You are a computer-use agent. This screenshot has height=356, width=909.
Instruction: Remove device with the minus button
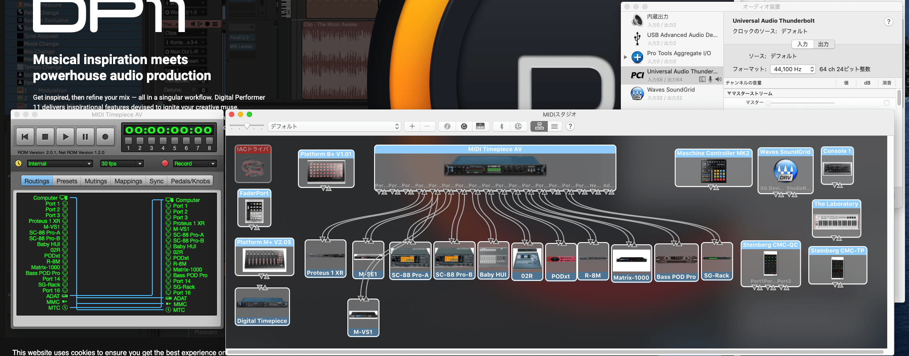(427, 126)
